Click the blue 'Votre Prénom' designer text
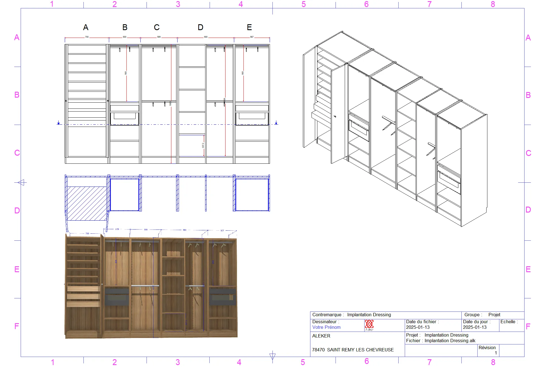Screen dimensions: 546x367 326,327
